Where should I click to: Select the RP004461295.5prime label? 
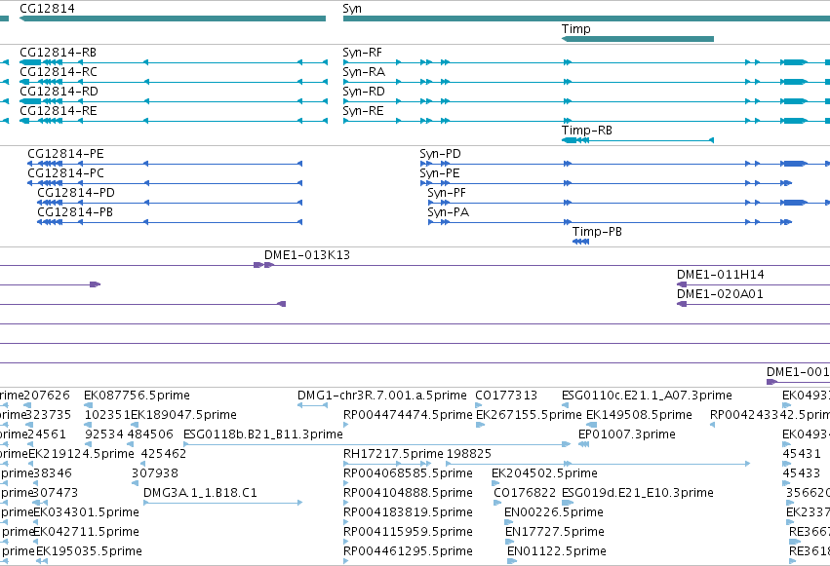[x=408, y=551]
